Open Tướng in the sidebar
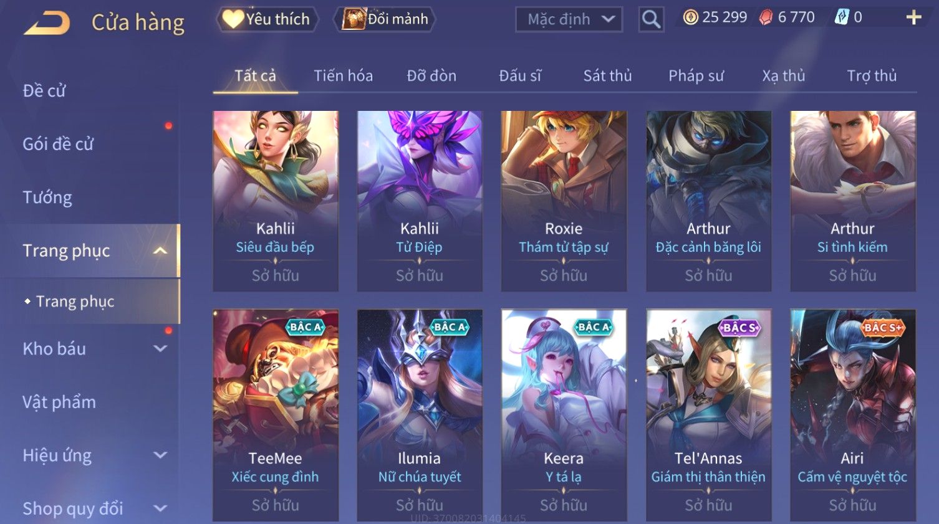Image resolution: width=939 pixels, height=524 pixels. [x=47, y=198]
